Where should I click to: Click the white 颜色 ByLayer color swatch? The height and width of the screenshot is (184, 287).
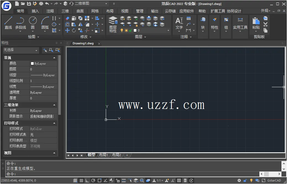(x=32, y=63)
